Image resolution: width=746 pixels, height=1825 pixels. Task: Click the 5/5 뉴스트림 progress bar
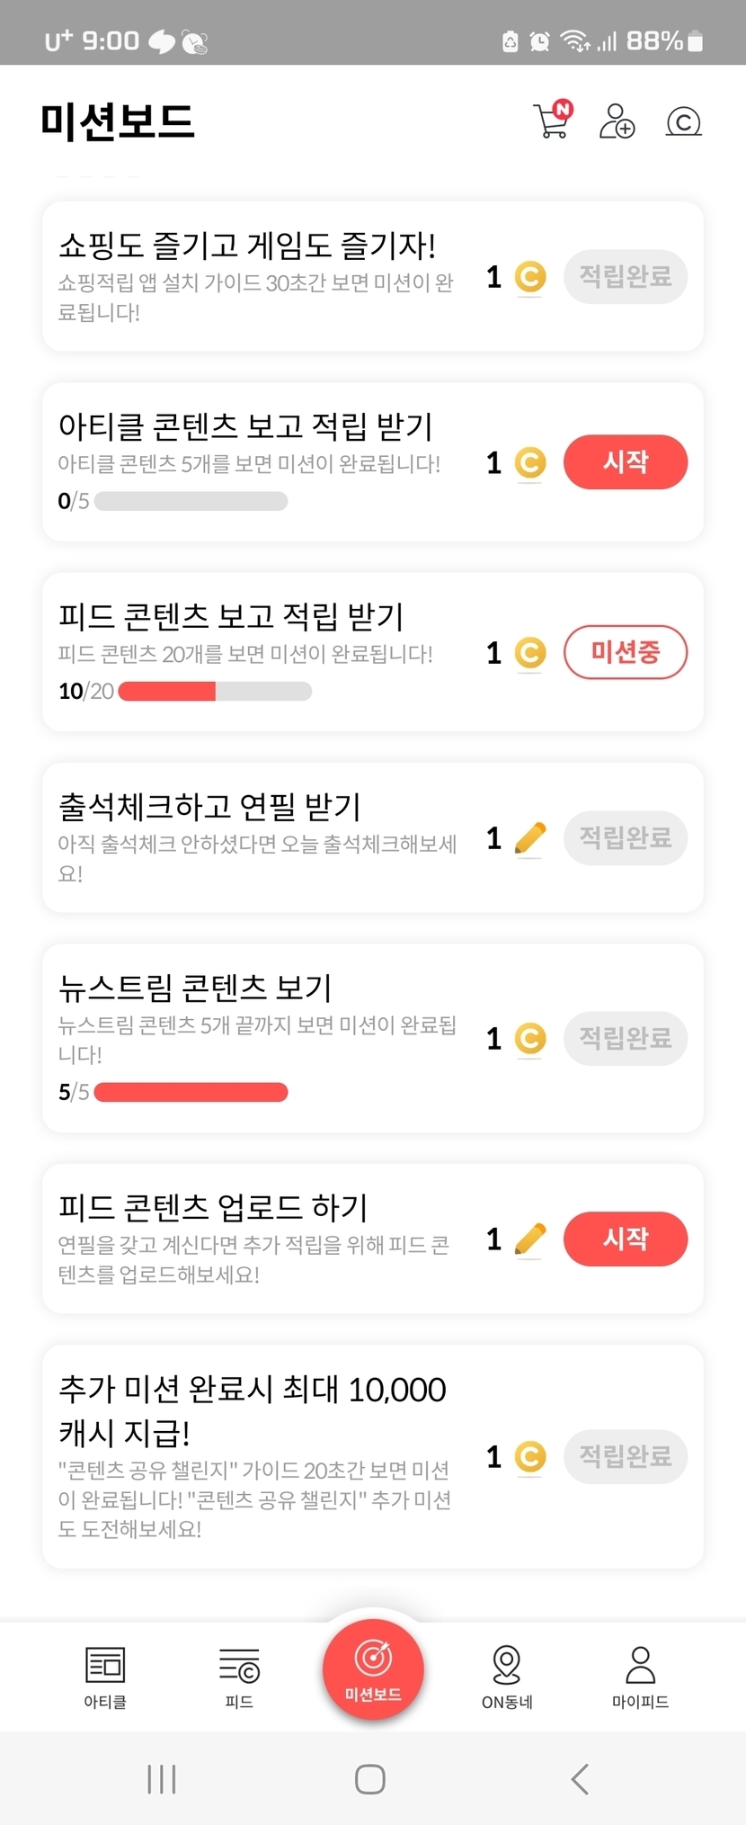point(191,1092)
